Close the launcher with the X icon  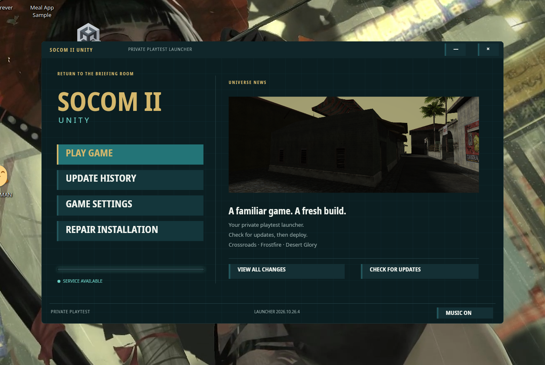tap(488, 49)
